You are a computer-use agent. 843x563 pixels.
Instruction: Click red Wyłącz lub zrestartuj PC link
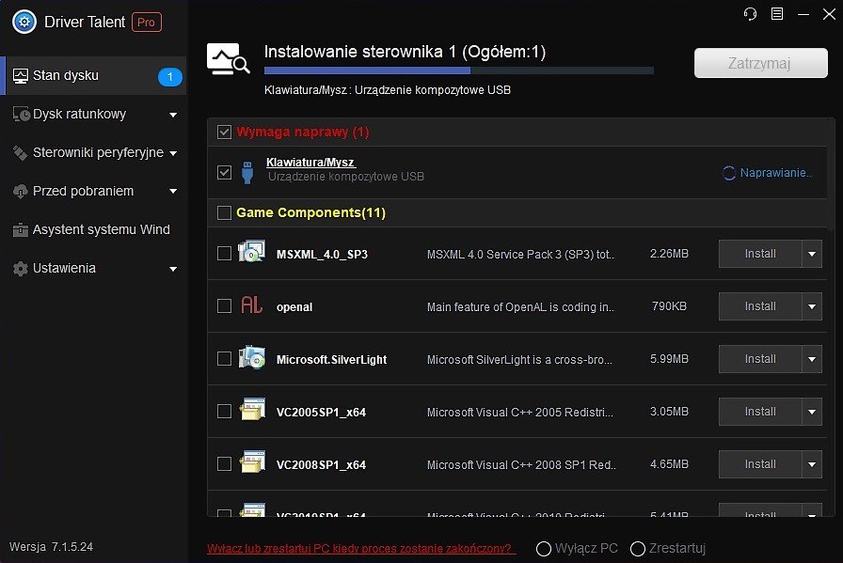tap(360, 549)
